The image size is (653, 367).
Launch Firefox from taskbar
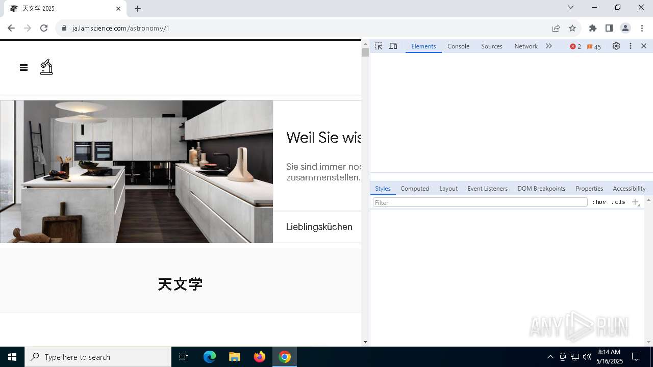point(260,357)
